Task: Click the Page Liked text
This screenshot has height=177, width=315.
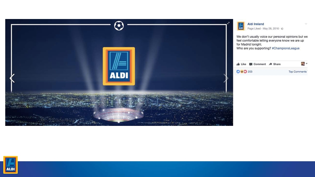Action: click(x=254, y=29)
